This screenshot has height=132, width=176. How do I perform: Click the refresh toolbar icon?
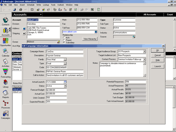(x=98, y=10)
